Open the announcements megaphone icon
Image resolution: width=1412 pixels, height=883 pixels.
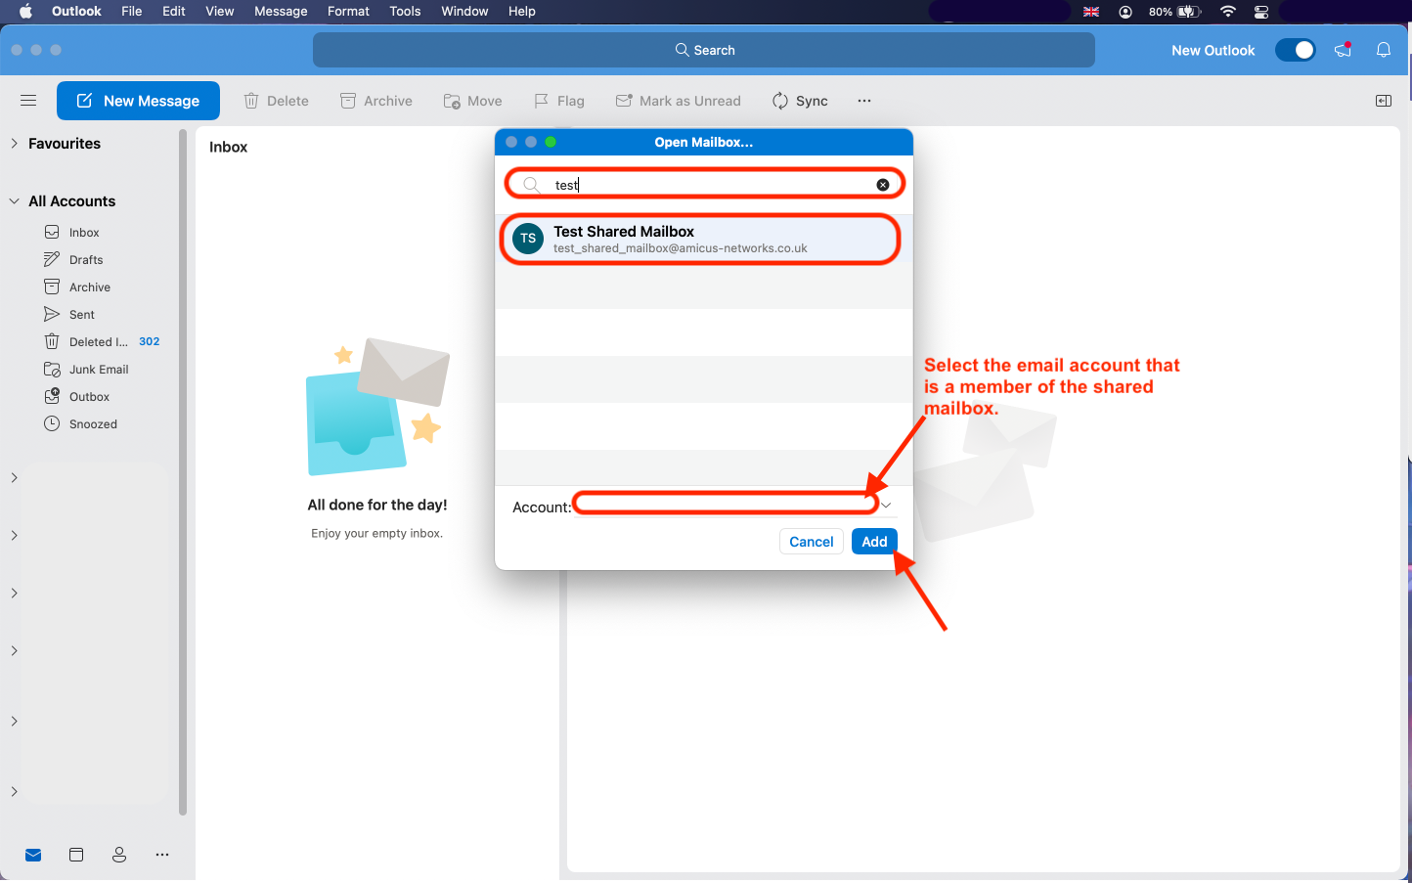coord(1343,50)
